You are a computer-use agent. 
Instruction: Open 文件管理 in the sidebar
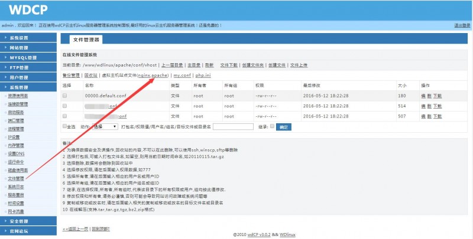click(16, 178)
